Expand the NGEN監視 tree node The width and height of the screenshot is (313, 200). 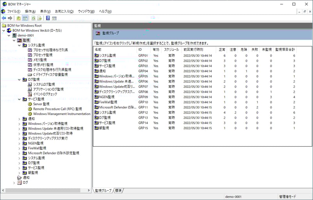[x=19, y=143]
